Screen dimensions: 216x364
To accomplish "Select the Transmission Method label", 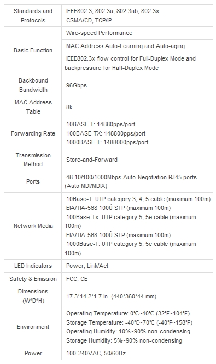I will (33, 160).
